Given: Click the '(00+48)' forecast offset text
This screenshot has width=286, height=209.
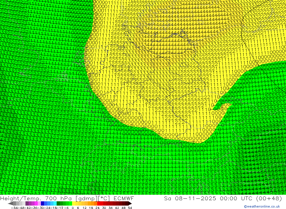Looking at the screenshot, I should point(269,198).
